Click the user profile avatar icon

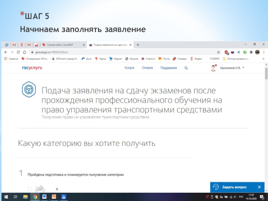(213, 68)
